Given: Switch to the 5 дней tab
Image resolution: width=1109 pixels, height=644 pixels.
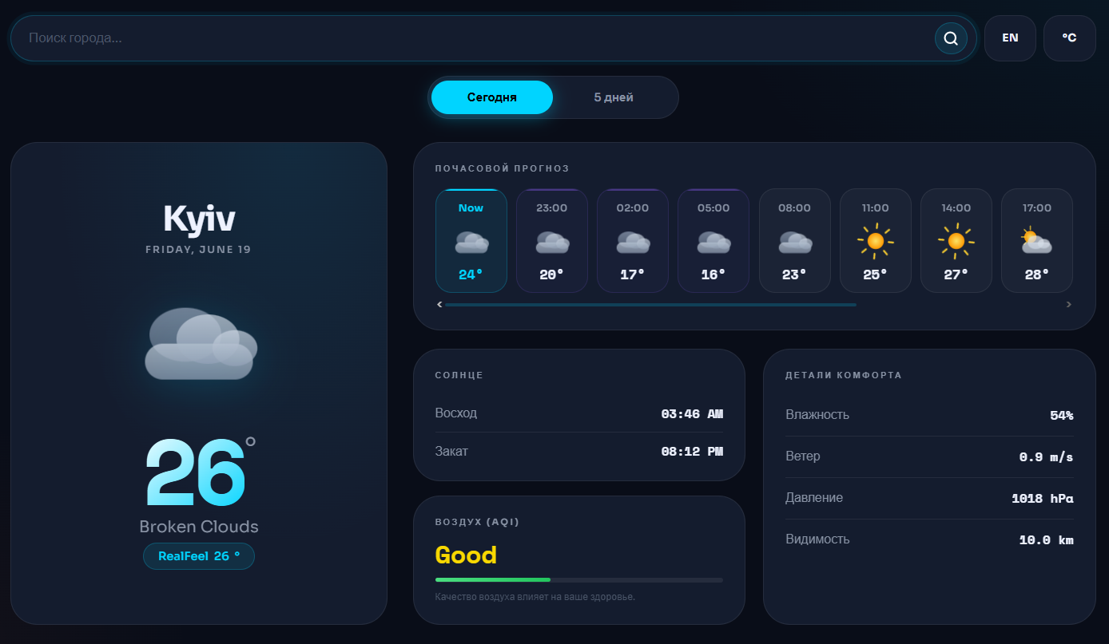Looking at the screenshot, I should point(614,97).
